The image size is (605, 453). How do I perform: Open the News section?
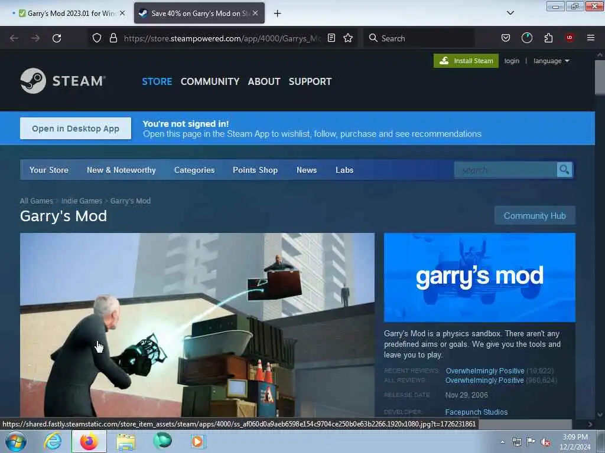(x=307, y=170)
